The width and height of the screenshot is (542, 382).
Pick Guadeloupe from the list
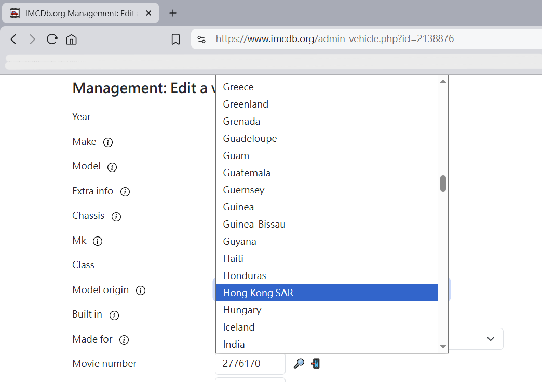click(327, 138)
